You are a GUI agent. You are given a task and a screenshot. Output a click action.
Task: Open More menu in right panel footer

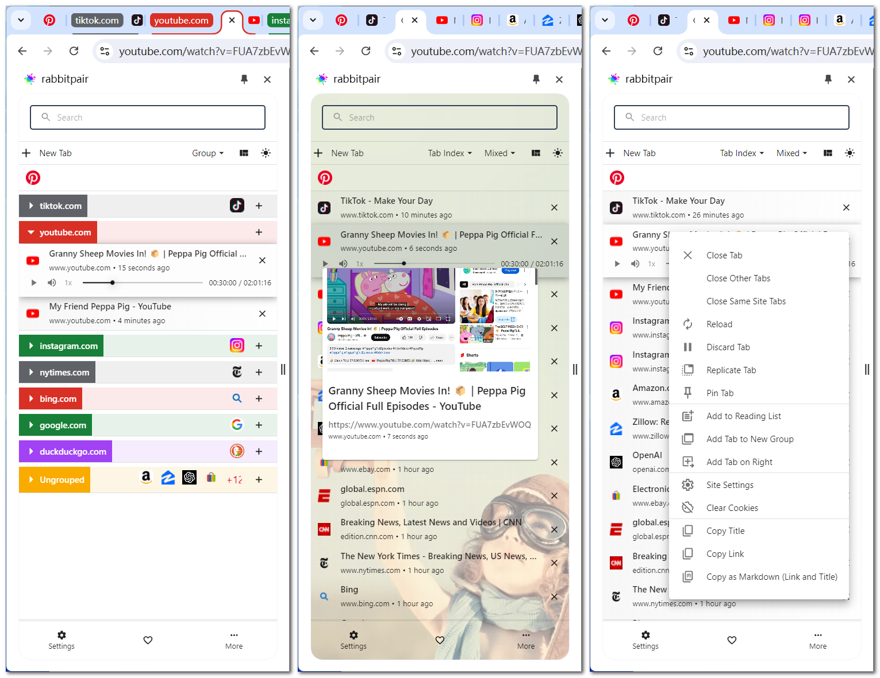[x=818, y=640]
